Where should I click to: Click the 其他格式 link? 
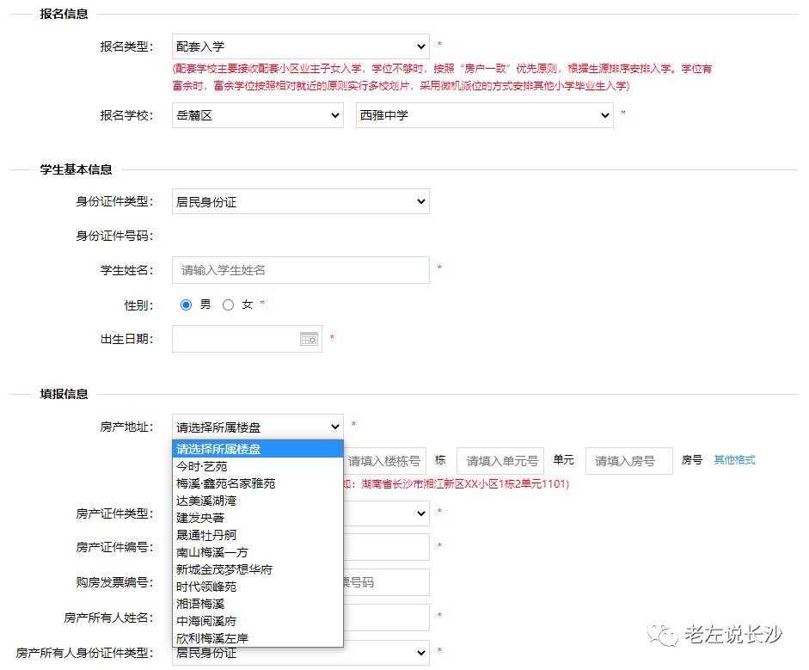click(x=734, y=460)
